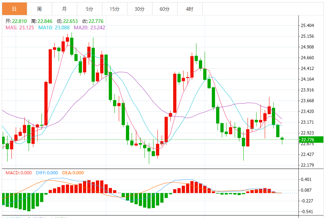Screen dimensions: 327x218
Task: Click the 0.401 MACD axis label
Action: tap(306, 179)
